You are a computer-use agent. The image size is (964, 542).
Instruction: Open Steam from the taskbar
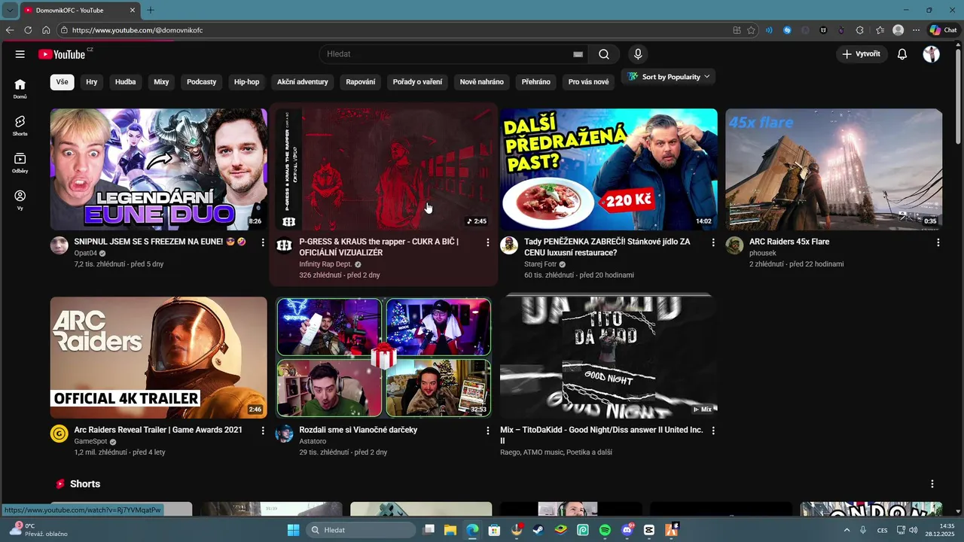click(x=538, y=530)
